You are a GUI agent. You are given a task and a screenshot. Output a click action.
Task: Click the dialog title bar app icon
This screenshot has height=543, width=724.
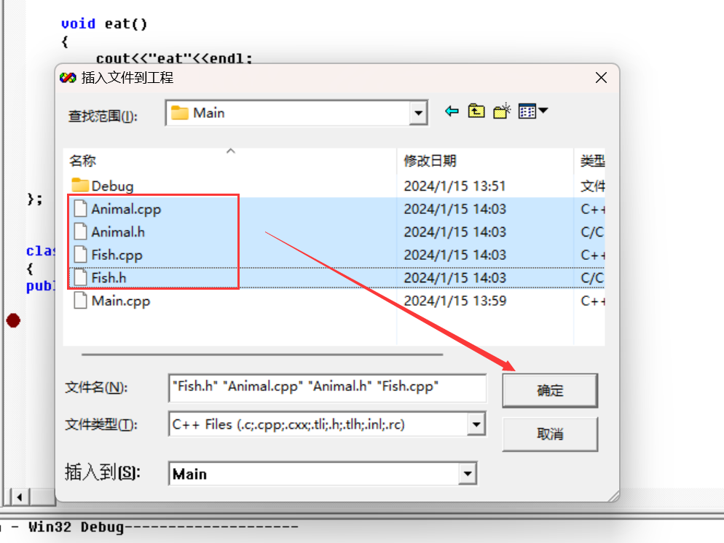coord(68,77)
